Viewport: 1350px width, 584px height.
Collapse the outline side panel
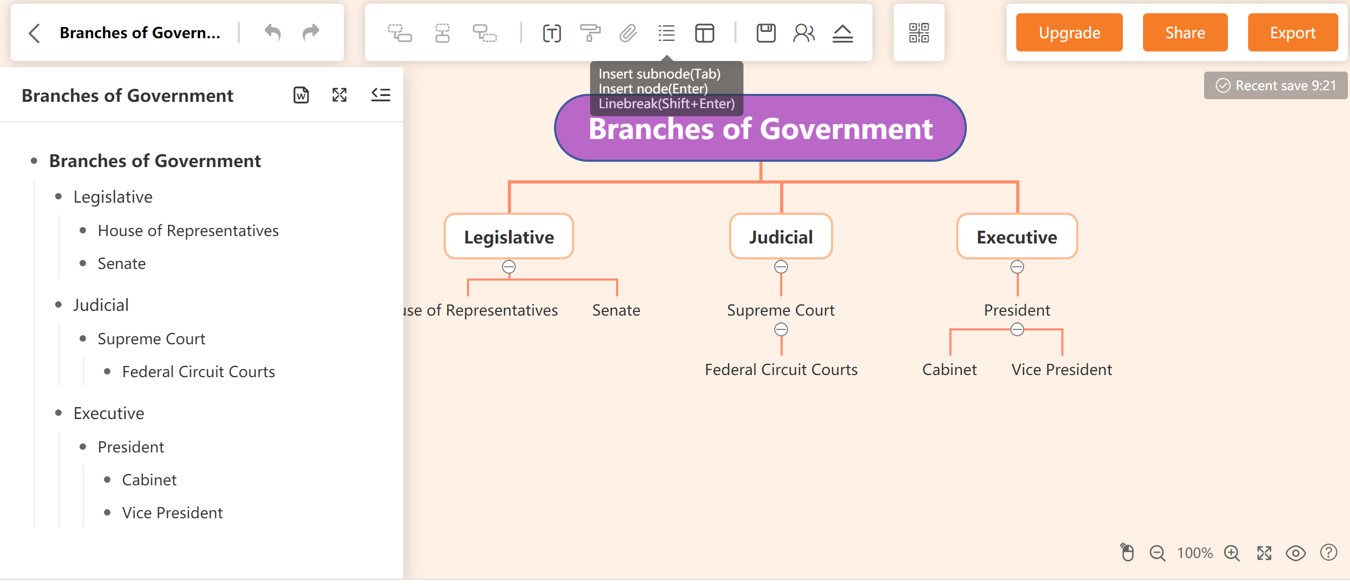380,95
